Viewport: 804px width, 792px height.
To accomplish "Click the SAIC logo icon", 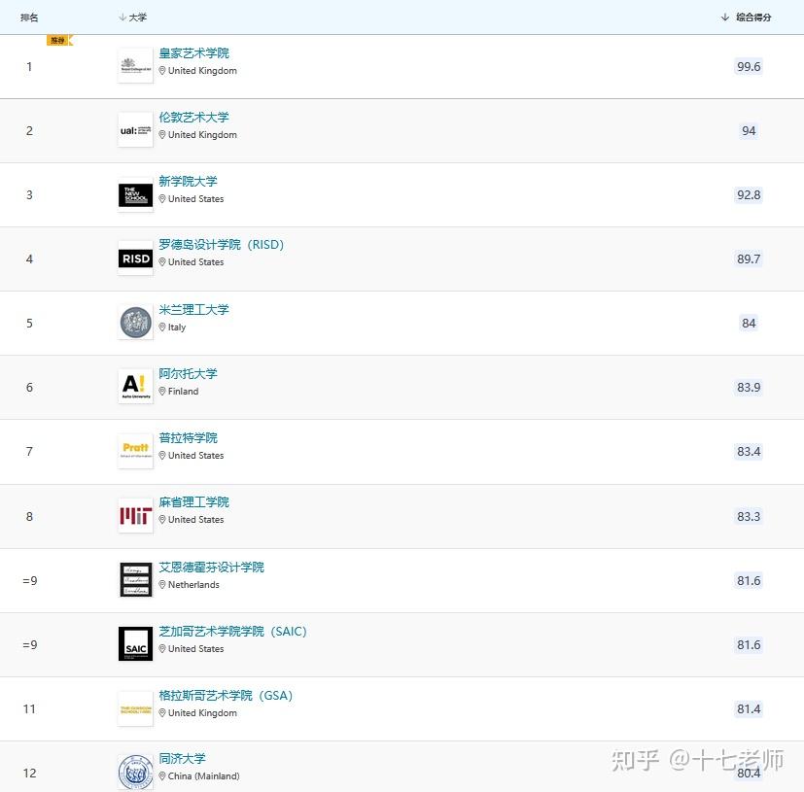I will click(135, 644).
